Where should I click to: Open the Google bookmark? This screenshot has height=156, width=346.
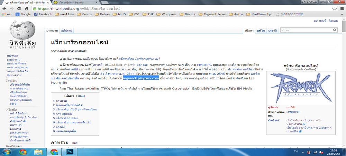(x=23, y=14)
